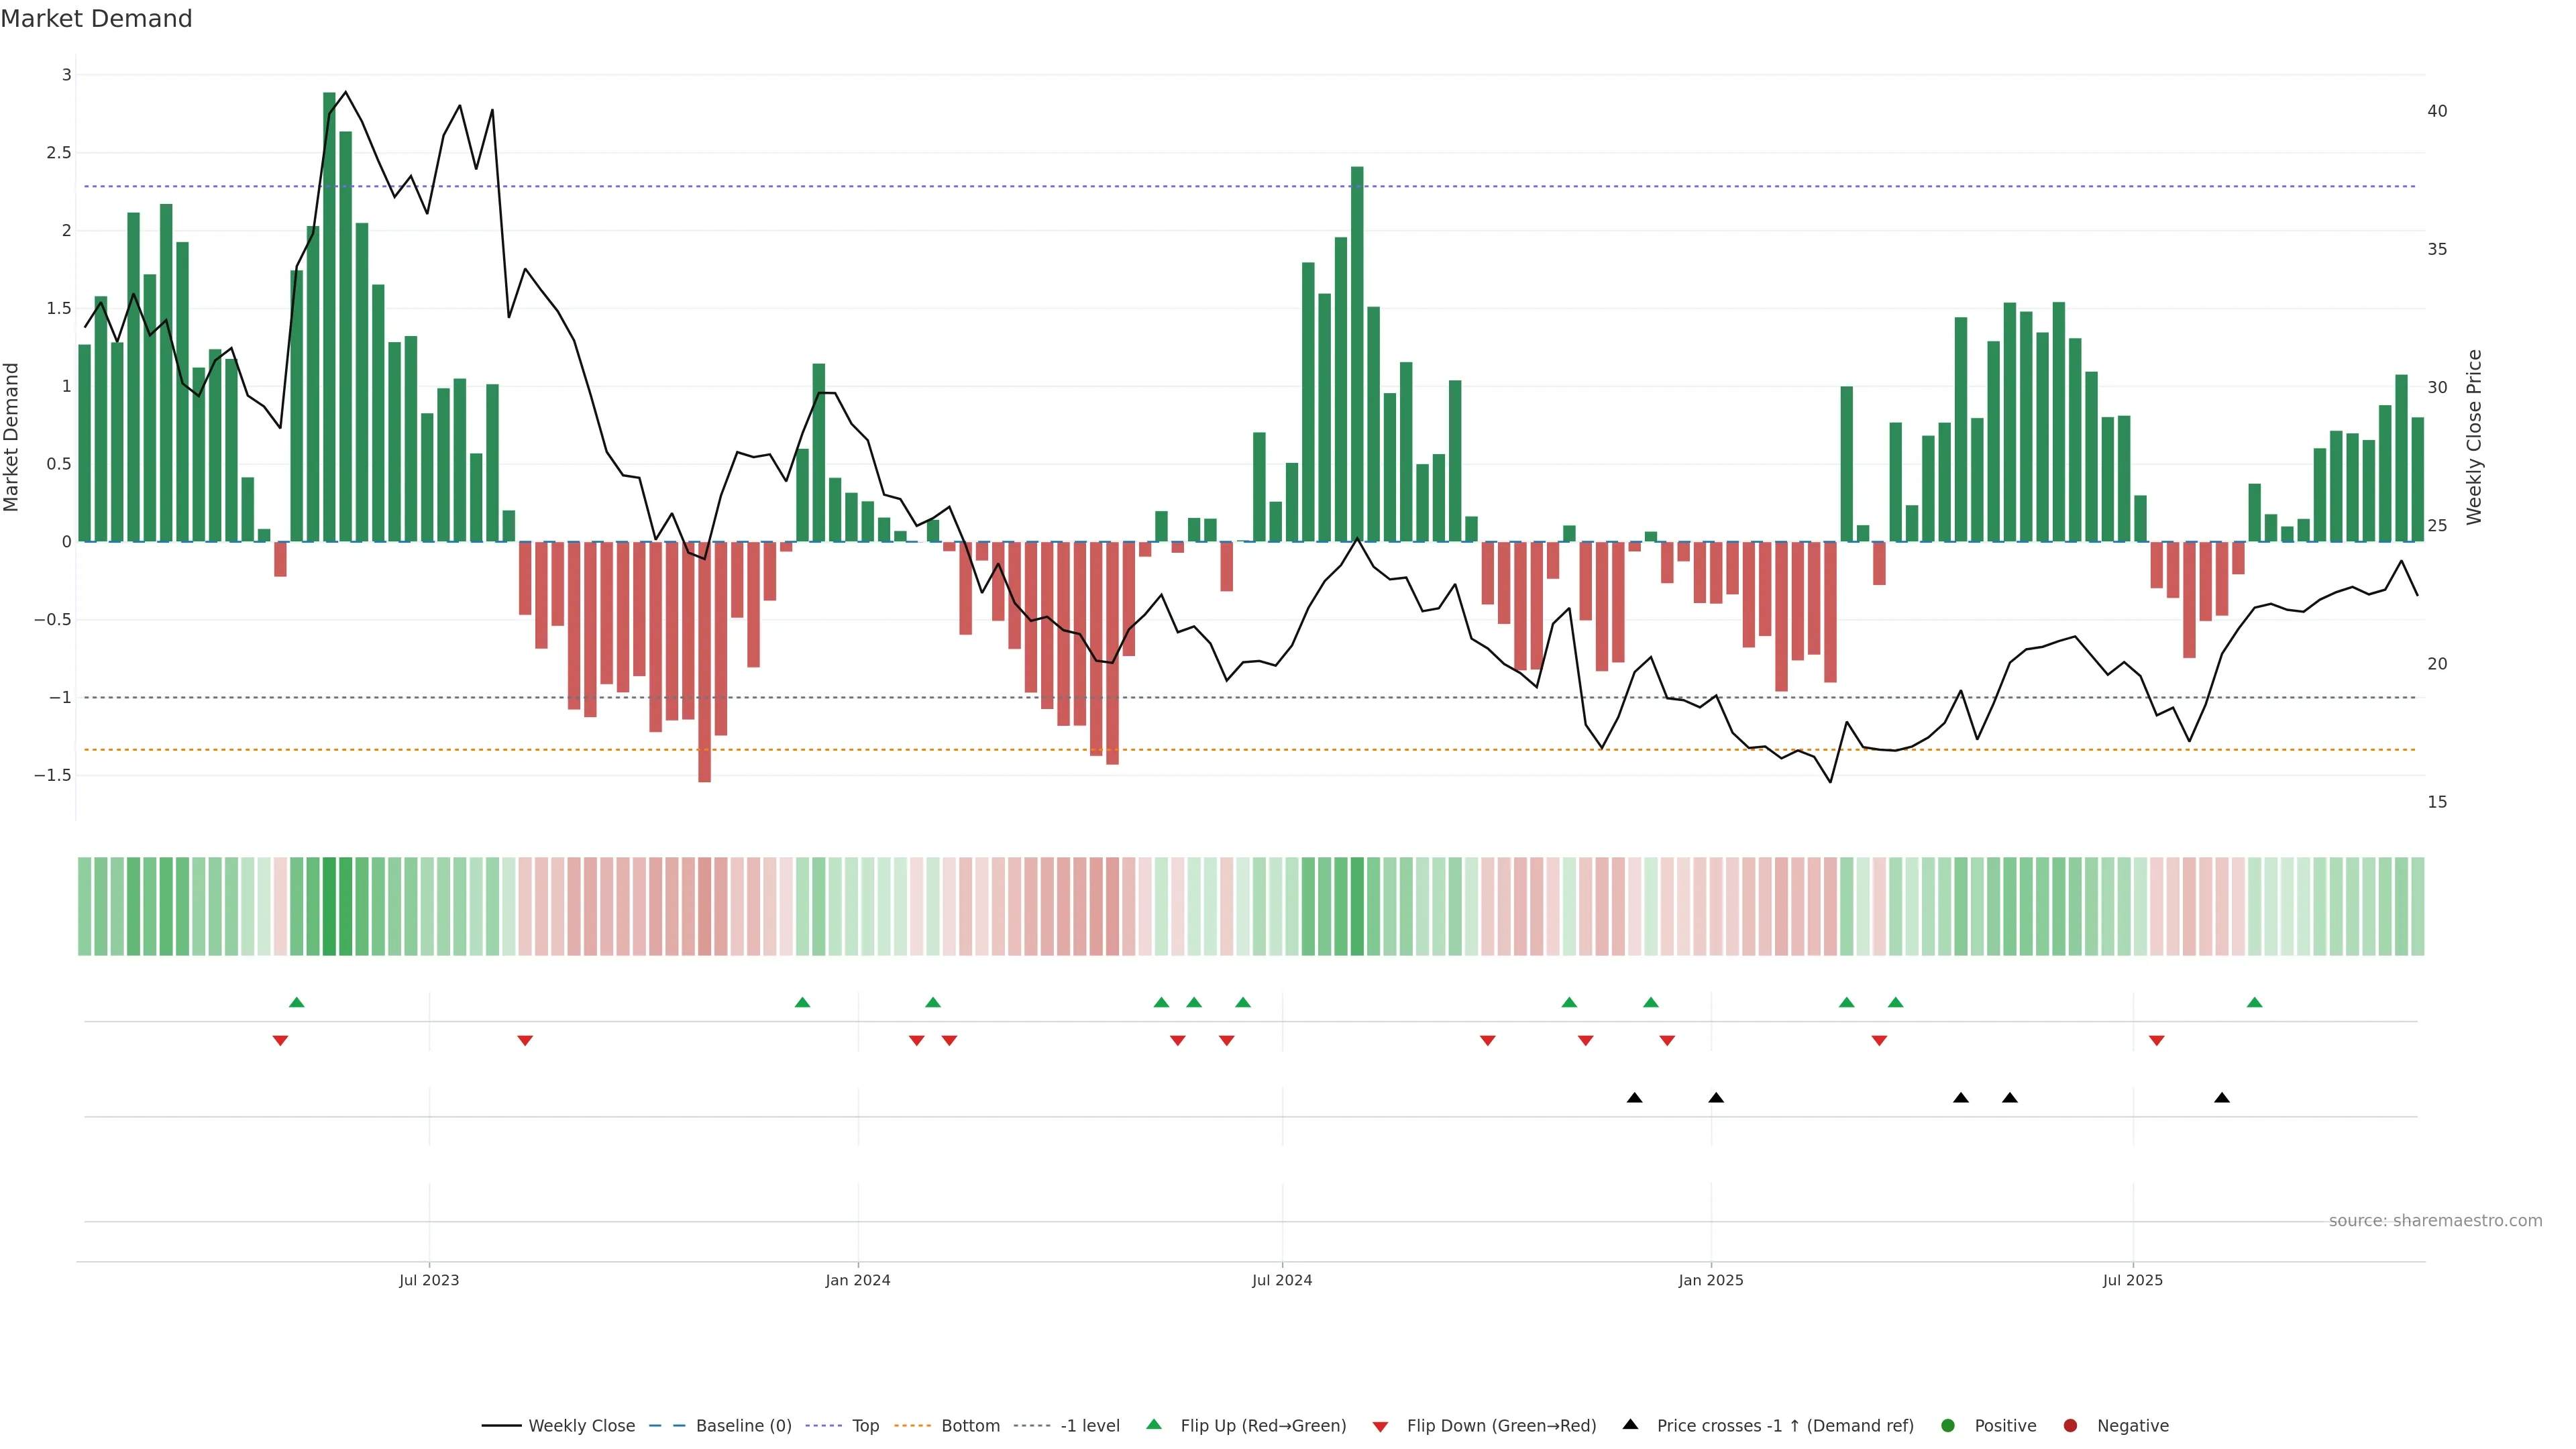2576x1449 pixels.
Task: Click the Jan 2025 x-axis label
Action: 1710,1280
